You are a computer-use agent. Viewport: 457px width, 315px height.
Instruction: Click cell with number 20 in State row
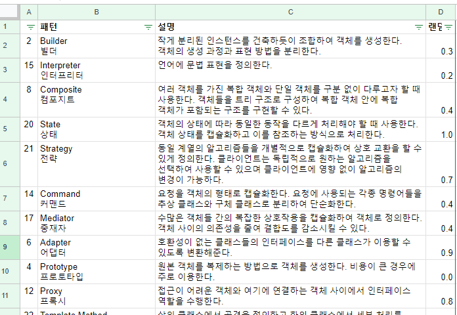(29, 129)
